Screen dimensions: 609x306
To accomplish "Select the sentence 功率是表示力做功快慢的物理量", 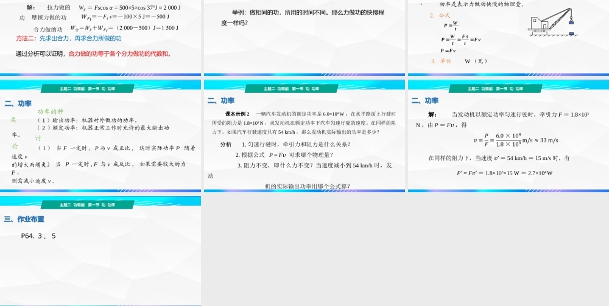I will point(482,4).
